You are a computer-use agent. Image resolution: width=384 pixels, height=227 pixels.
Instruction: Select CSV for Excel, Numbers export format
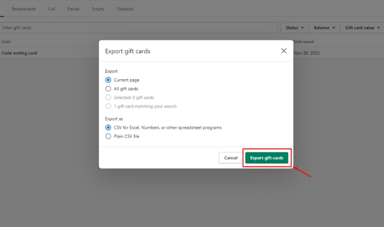(108, 128)
